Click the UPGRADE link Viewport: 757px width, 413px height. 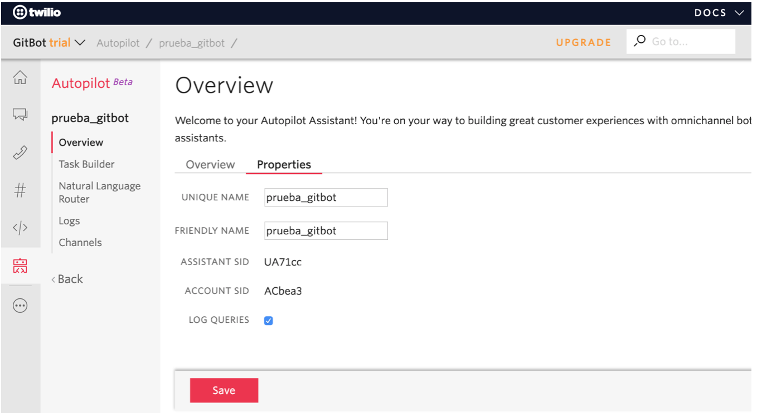coord(584,42)
